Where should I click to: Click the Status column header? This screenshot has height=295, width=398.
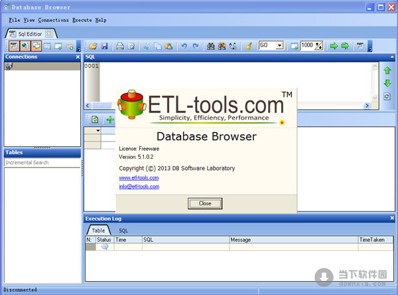pyautogui.click(x=104, y=240)
